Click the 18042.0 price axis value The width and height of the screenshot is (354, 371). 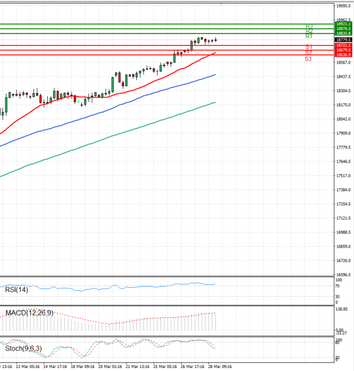(x=343, y=119)
